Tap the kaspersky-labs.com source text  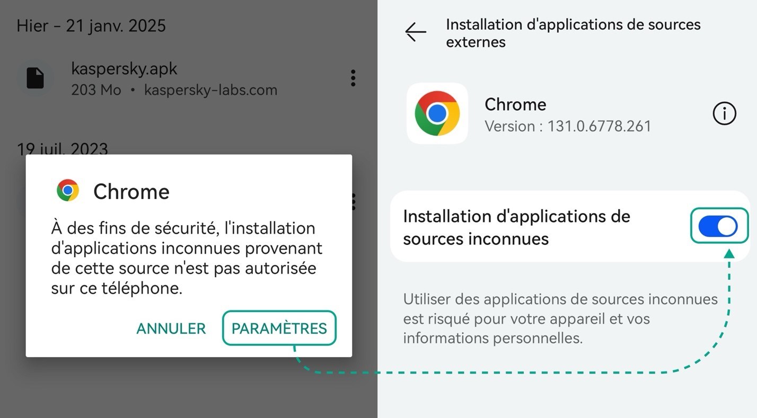[211, 90]
